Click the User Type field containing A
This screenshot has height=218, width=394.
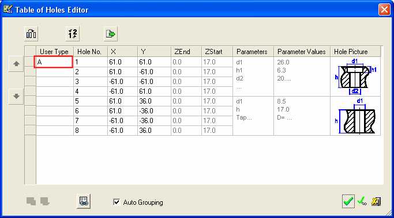tap(54, 62)
